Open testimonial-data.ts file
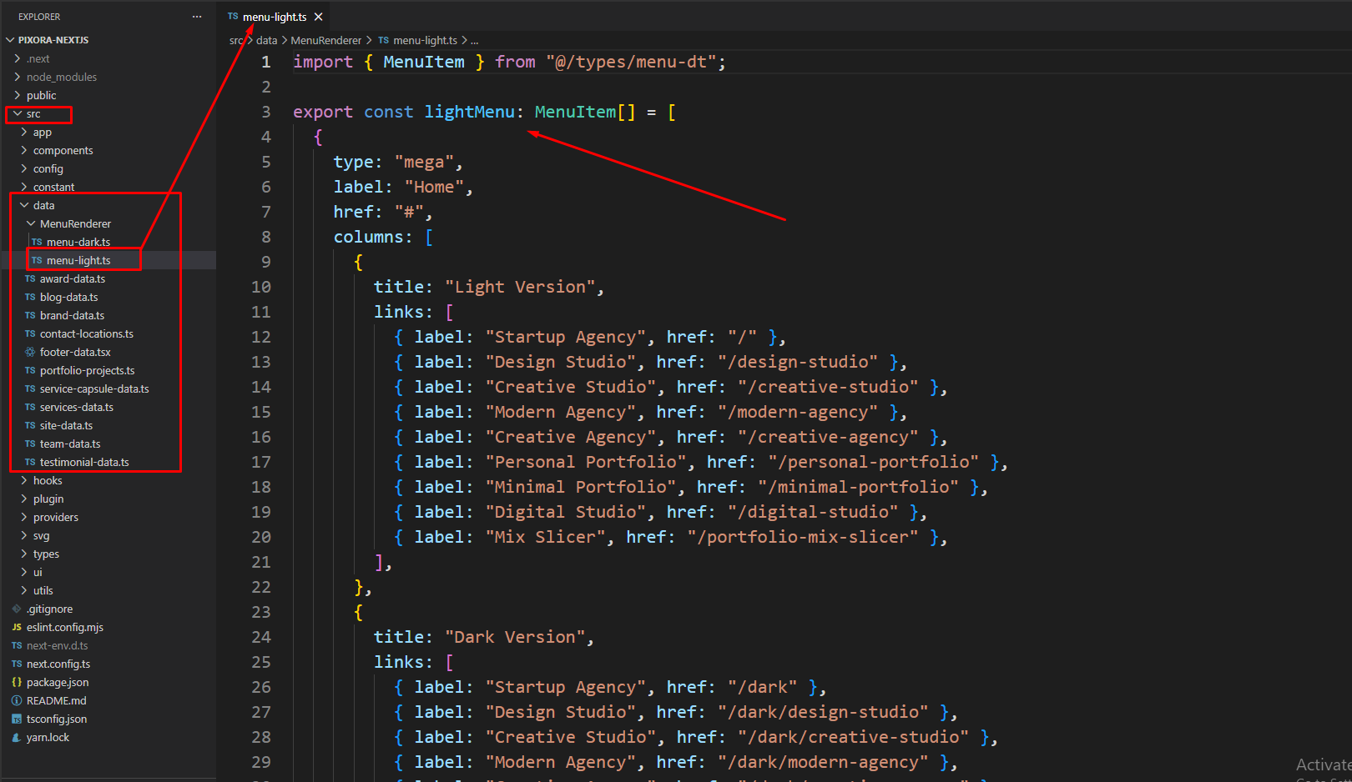The image size is (1352, 782). point(84,462)
